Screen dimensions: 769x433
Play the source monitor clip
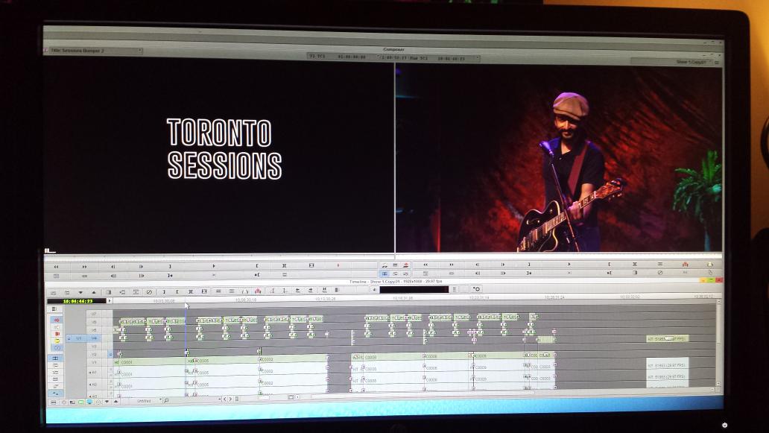click(x=213, y=266)
